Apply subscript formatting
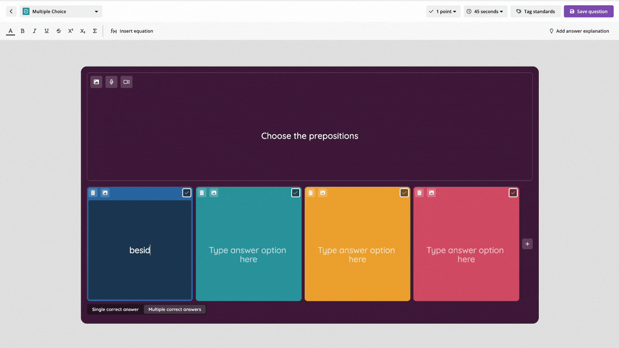The width and height of the screenshot is (619, 348). pos(83,31)
